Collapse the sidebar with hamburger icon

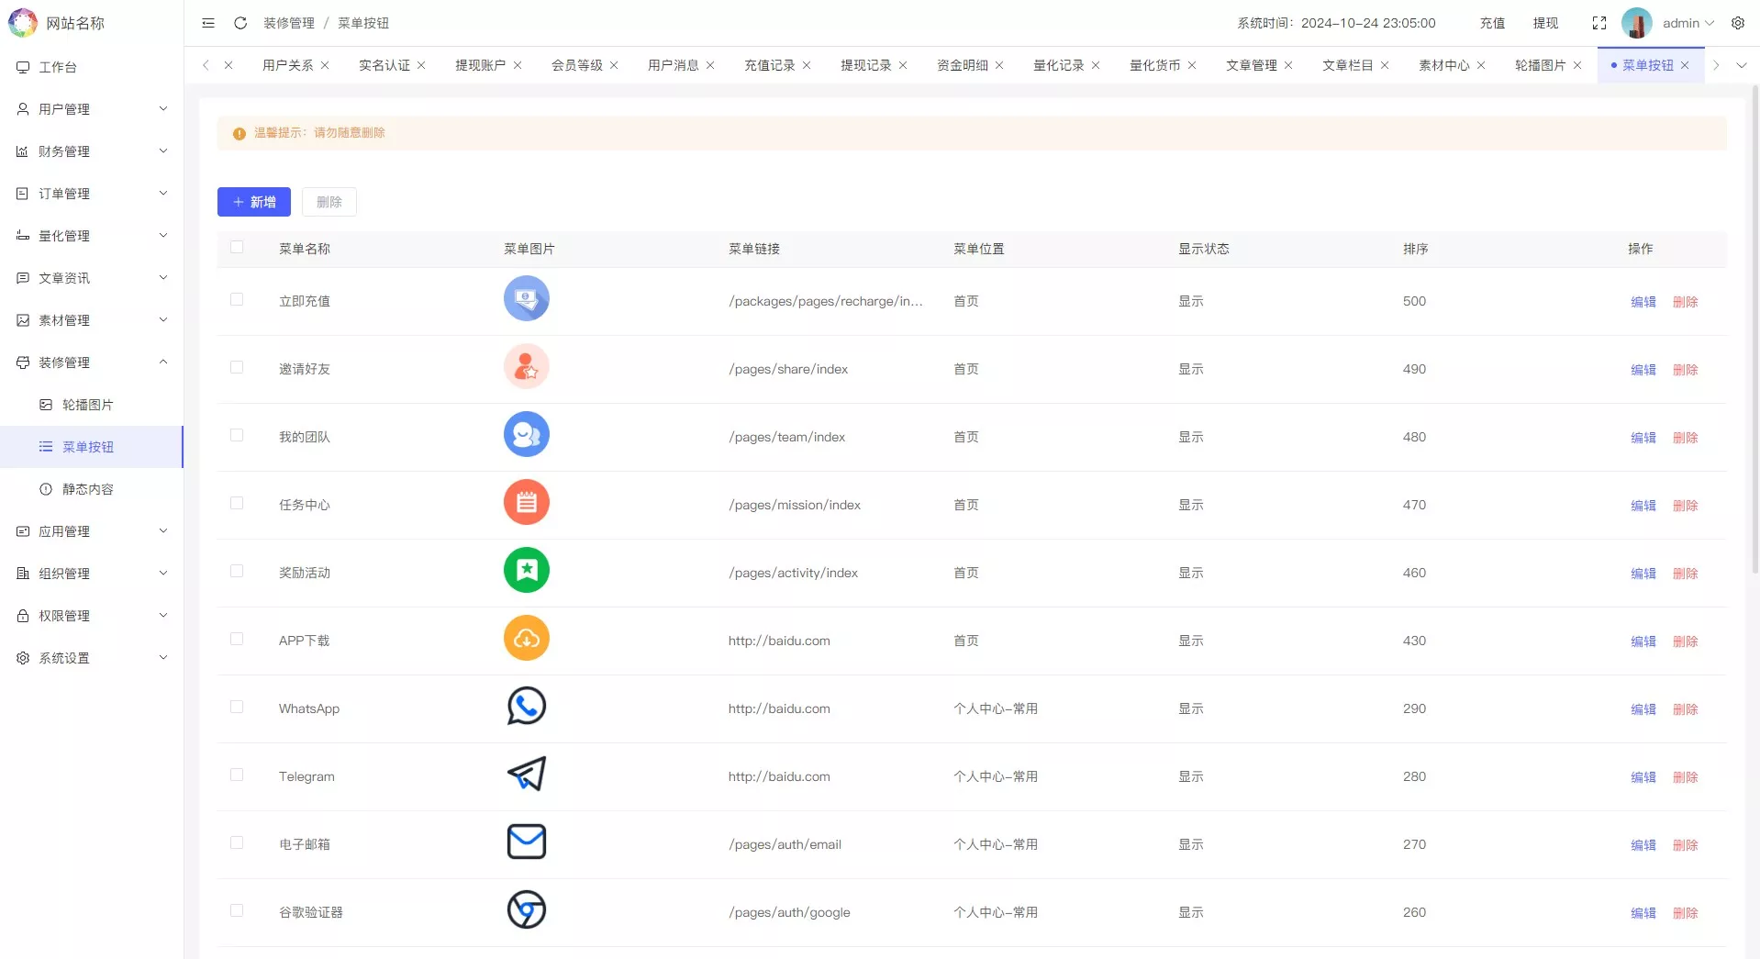pyautogui.click(x=207, y=23)
